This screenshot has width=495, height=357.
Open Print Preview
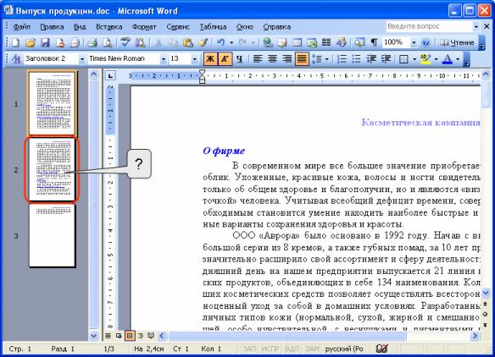click(x=108, y=42)
